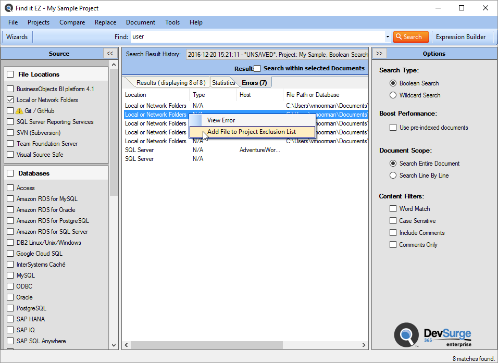Enable BusinessObjects BI platform 4.1 checkbox
498x363 pixels.
[x=10, y=89]
